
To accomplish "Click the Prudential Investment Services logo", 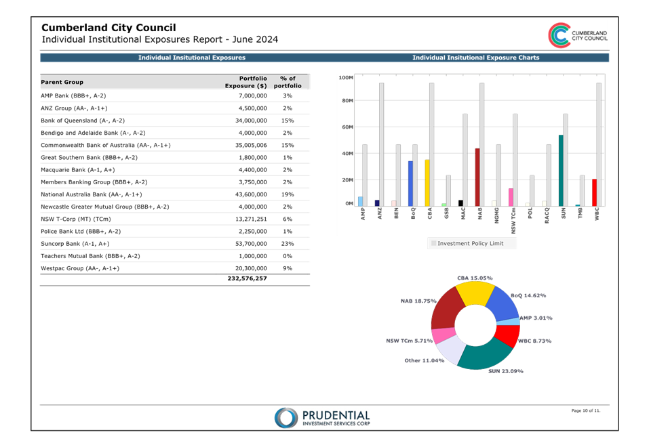I will [322, 418].
